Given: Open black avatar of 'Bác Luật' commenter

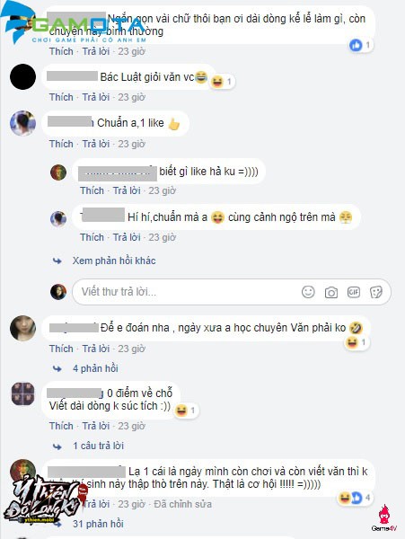Looking at the screenshot, I should point(22,77).
